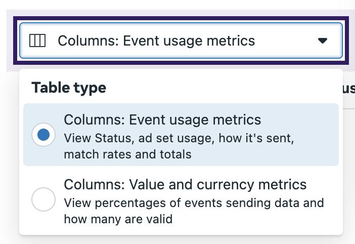
Task: Click the blank space inside Columns dropdown field
Action: pos(285,41)
